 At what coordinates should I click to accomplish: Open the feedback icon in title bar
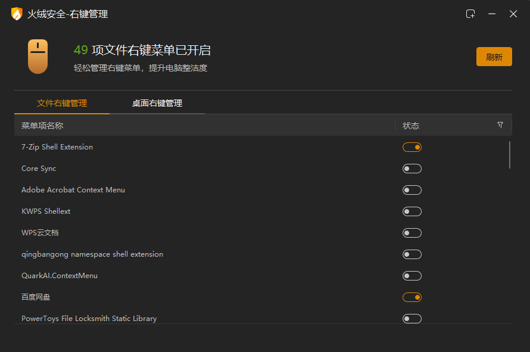point(470,14)
